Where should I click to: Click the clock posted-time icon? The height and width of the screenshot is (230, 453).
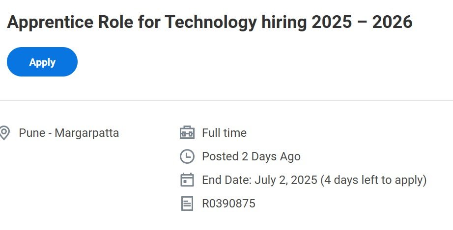pyautogui.click(x=187, y=156)
